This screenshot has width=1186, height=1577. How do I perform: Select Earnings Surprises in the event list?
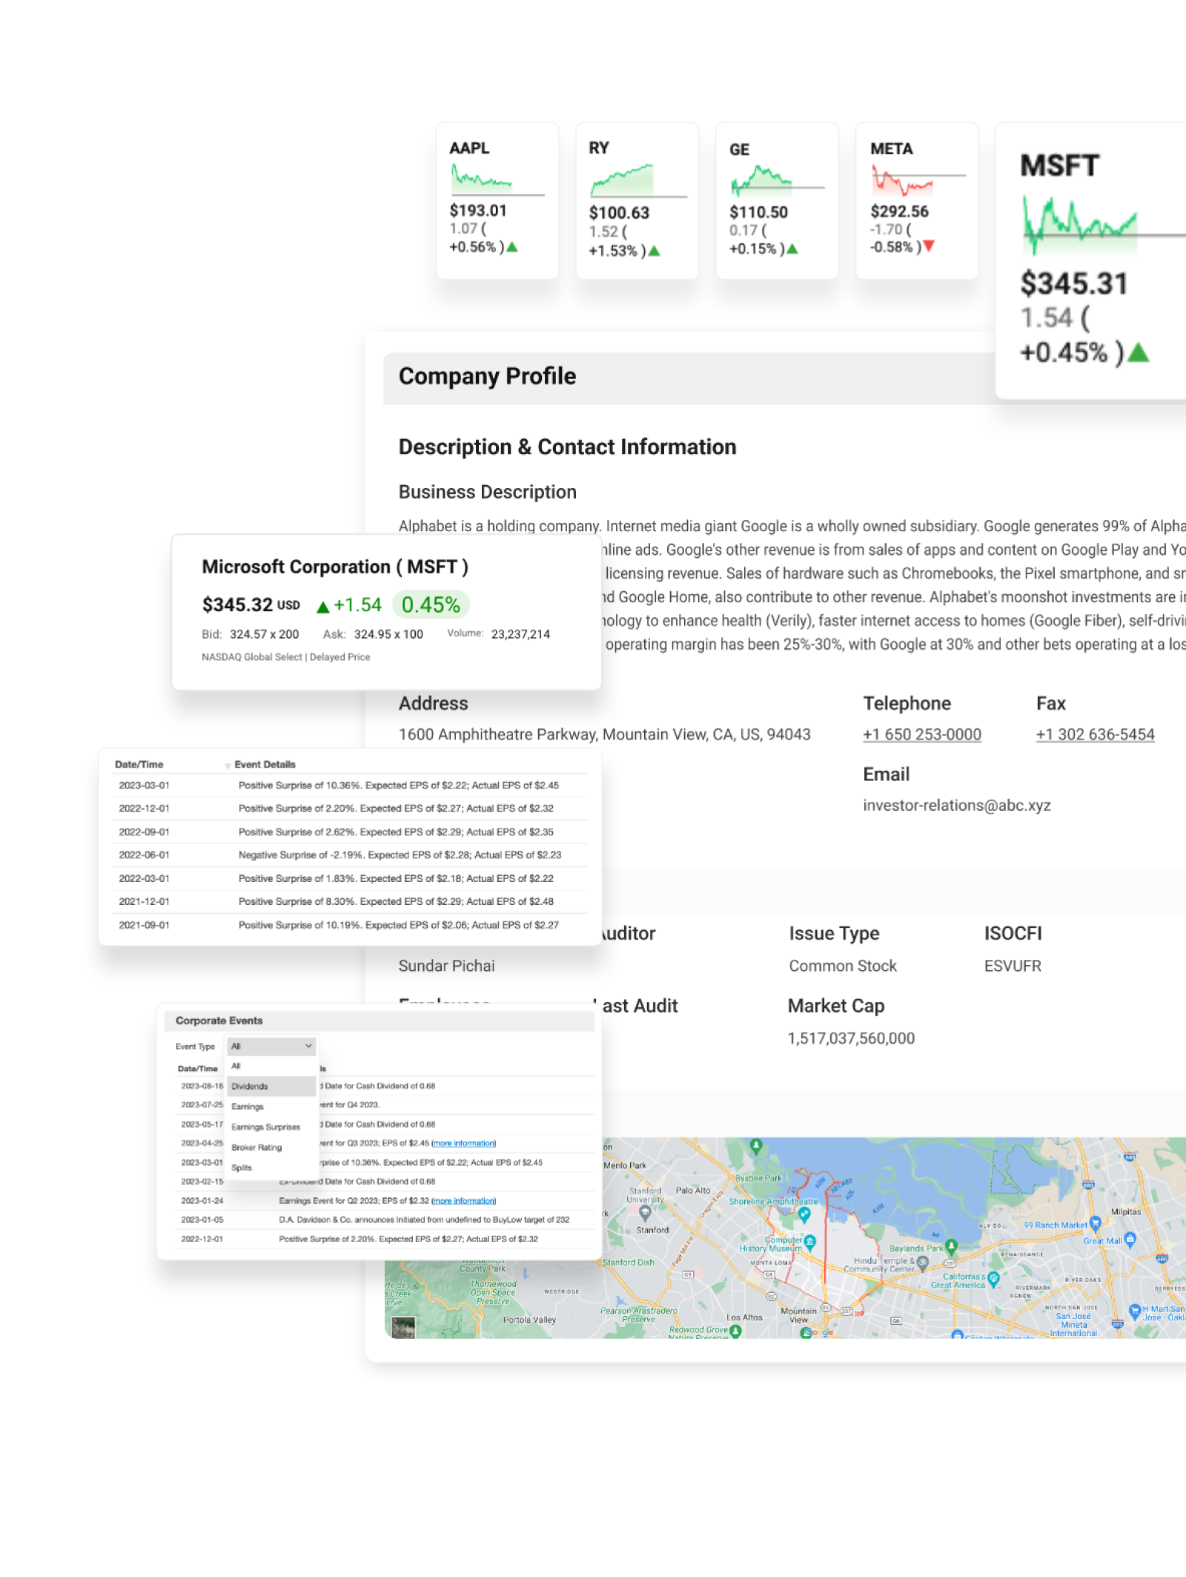(x=265, y=1127)
